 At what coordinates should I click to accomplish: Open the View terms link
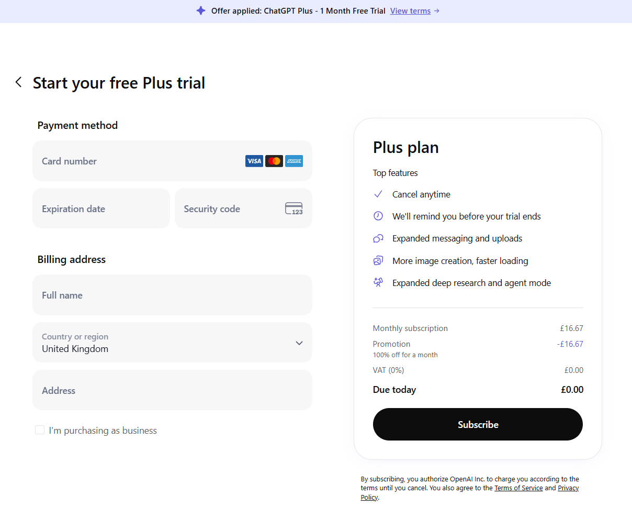click(x=411, y=11)
